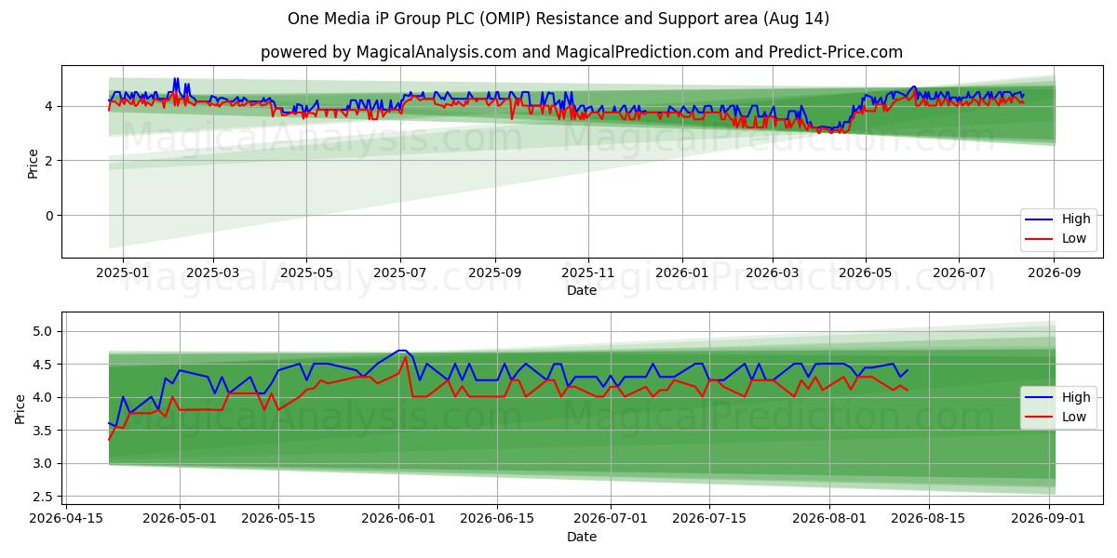Click the 2 price tick in upper chart

(x=50, y=161)
